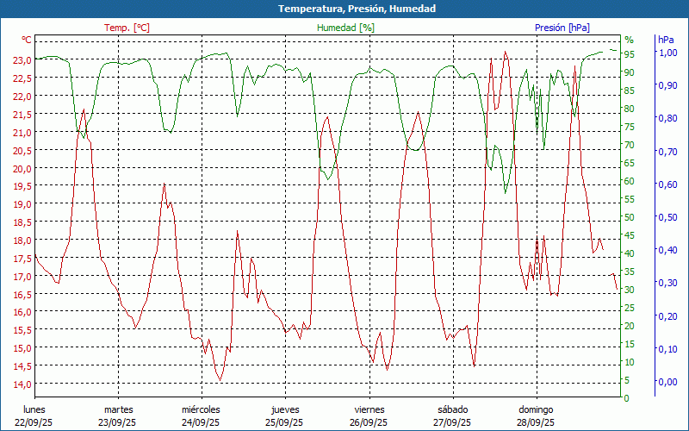689x431 pixels.
Task: Click the 14,0 tick on temperature axis
Action: [22, 384]
